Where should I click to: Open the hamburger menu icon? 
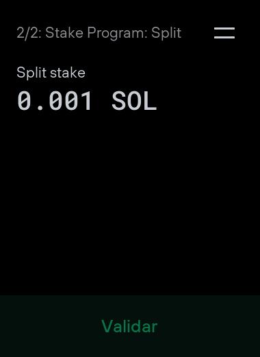pos(224,33)
